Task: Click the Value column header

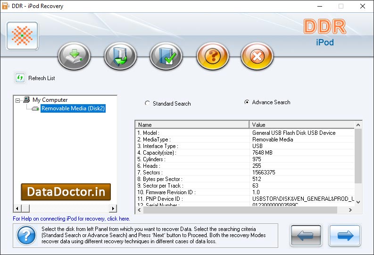Action: click(x=302, y=124)
